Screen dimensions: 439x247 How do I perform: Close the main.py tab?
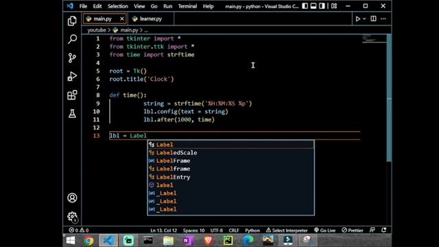(122, 19)
